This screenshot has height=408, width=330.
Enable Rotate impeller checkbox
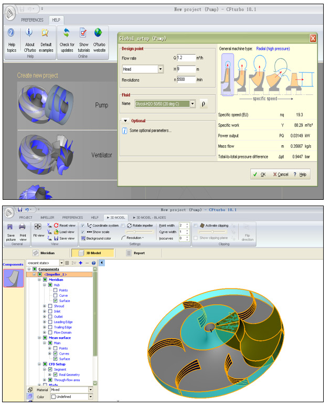point(123,226)
